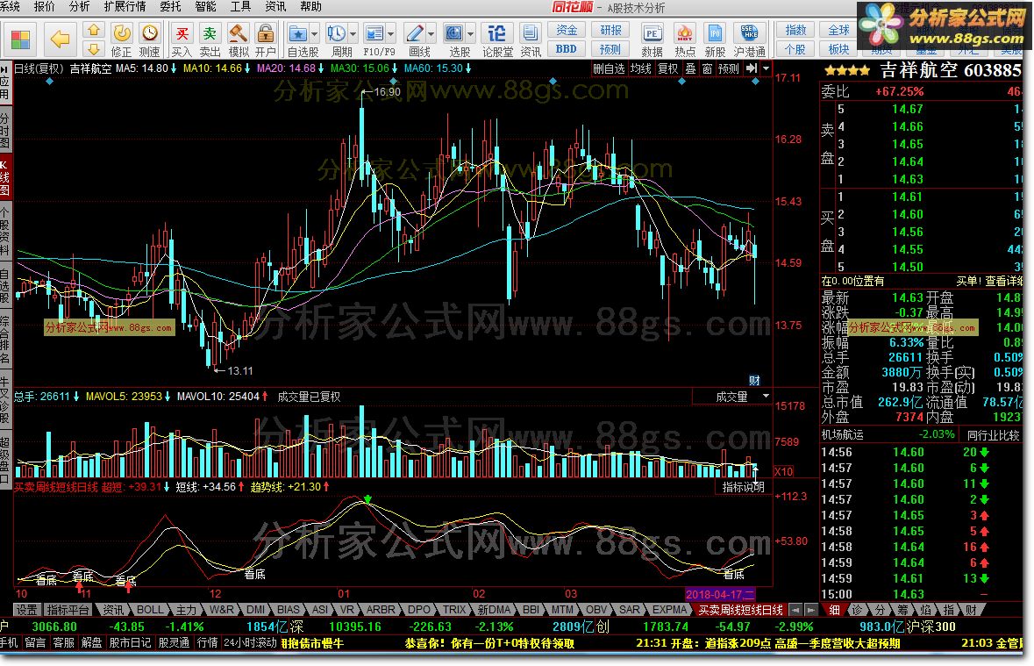Click the 设置 settings button below chart

(x=27, y=609)
